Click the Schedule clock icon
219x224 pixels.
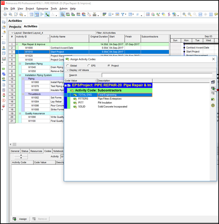tap(153, 14)
